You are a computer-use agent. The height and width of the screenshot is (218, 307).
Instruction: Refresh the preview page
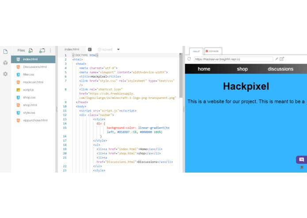coord(189,59)
